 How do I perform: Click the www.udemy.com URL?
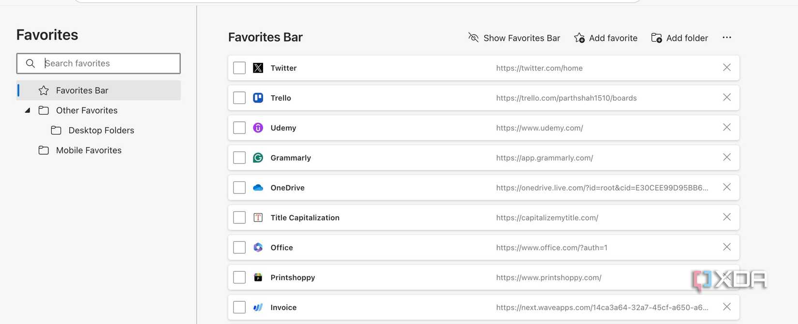click(540, 128)
